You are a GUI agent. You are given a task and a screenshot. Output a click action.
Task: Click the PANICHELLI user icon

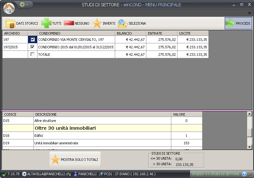tap(76, 174)
